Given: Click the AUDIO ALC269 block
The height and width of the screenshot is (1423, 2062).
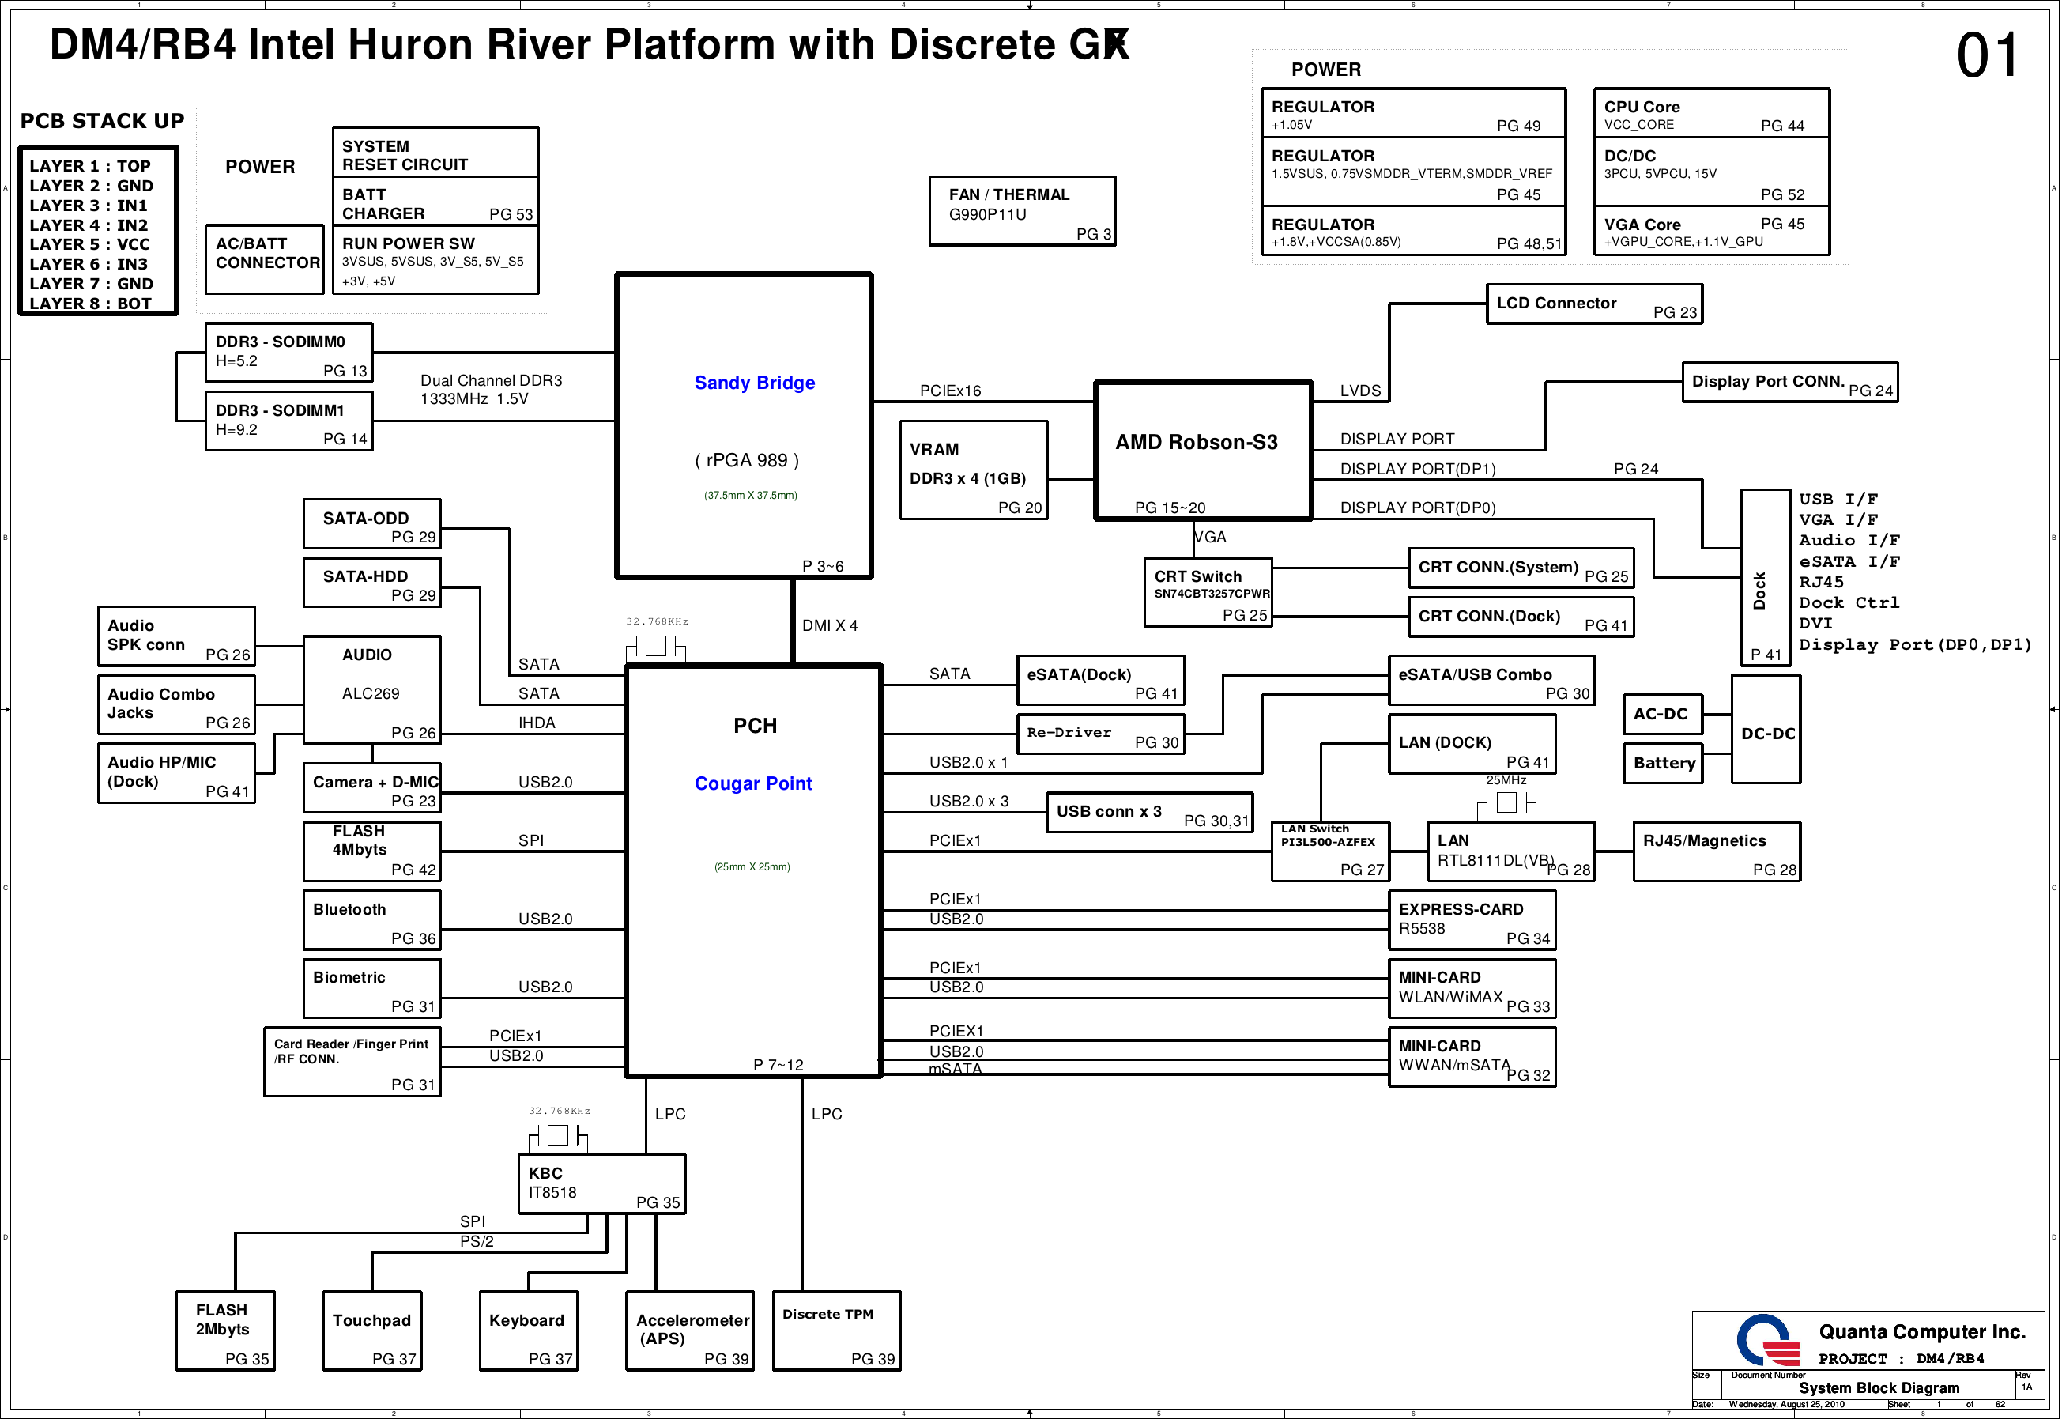Looking at the screenshot, I should [371, 691].
